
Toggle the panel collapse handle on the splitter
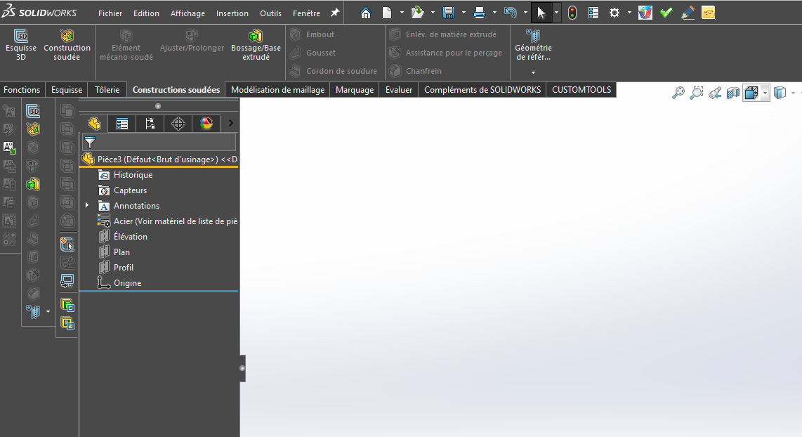point(242,368)
